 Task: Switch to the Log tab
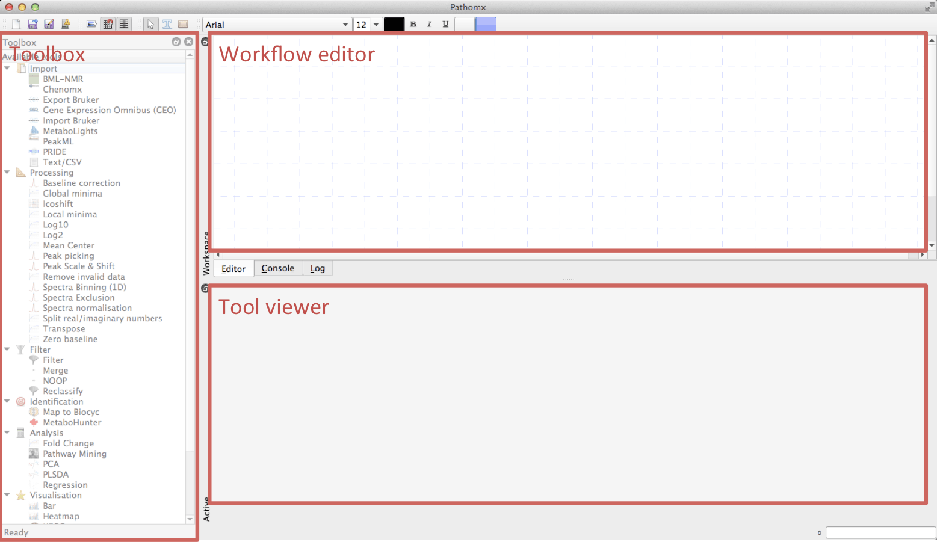pyautogui.click(x=318, y=268)
